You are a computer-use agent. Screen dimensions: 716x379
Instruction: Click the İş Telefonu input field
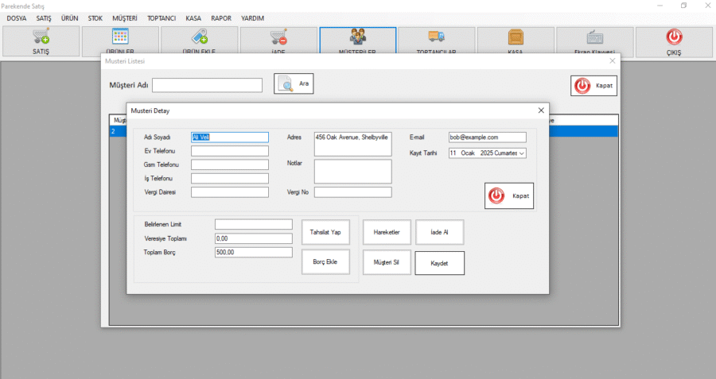(x=230, y=178)
